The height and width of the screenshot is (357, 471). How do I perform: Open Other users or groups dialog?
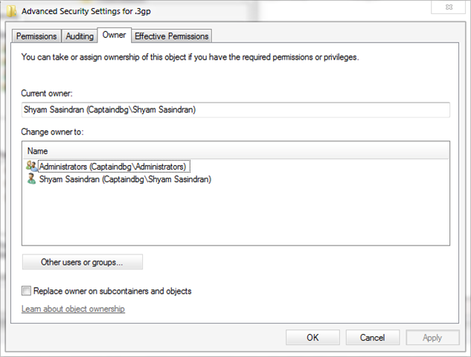click(x=82, y=262)
